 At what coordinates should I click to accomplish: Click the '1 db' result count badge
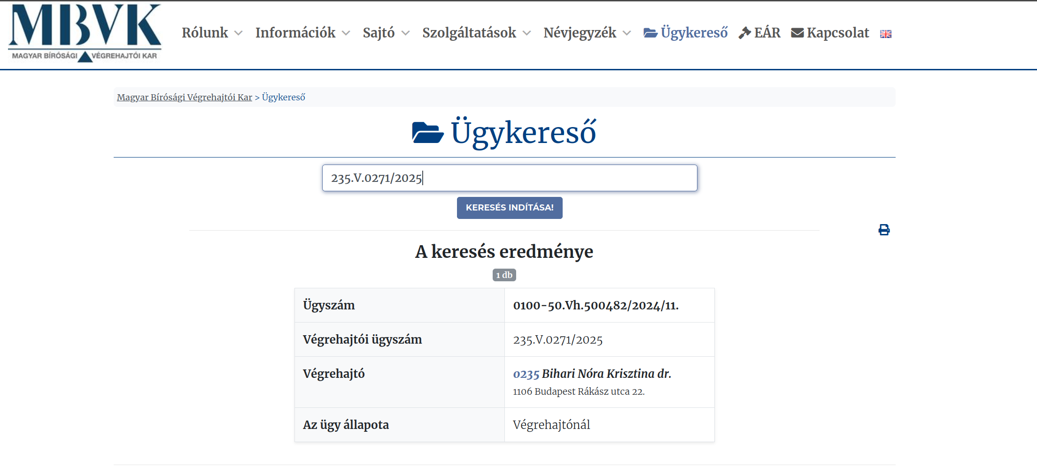tap(504, 275)
